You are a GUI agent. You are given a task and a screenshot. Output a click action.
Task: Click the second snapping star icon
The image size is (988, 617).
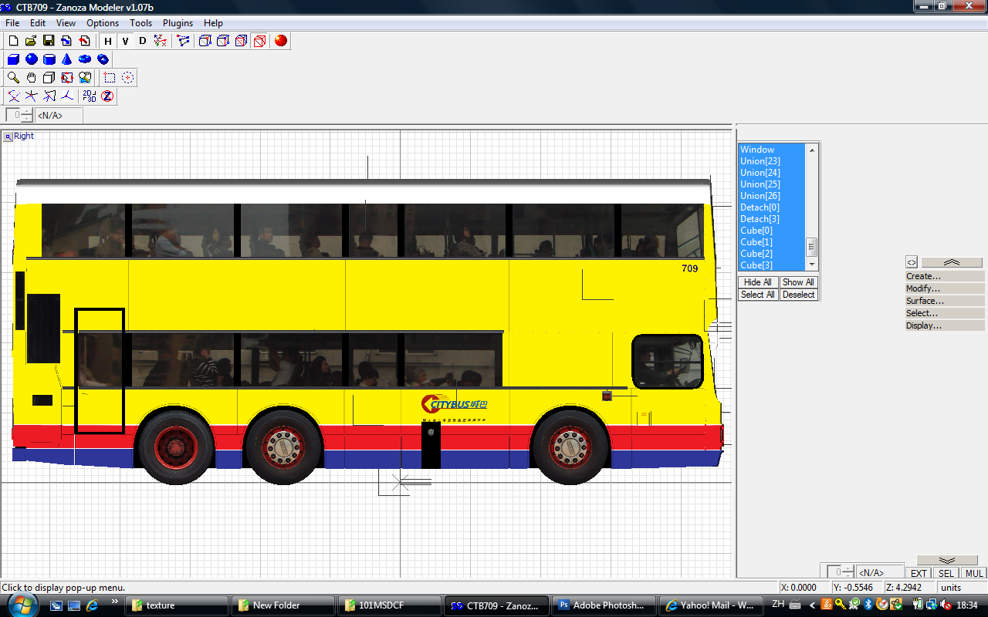coord(31,96)
